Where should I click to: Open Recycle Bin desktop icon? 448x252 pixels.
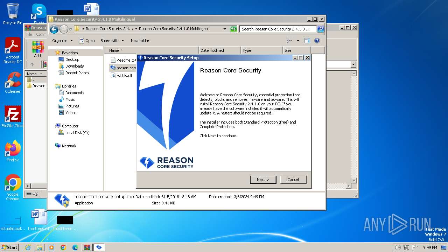tap(13, 14)
